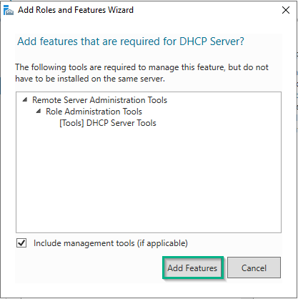Screen dimensions: 298x299
Task: Collapse the Role Administration Tools node
Action: pos(39,111)
